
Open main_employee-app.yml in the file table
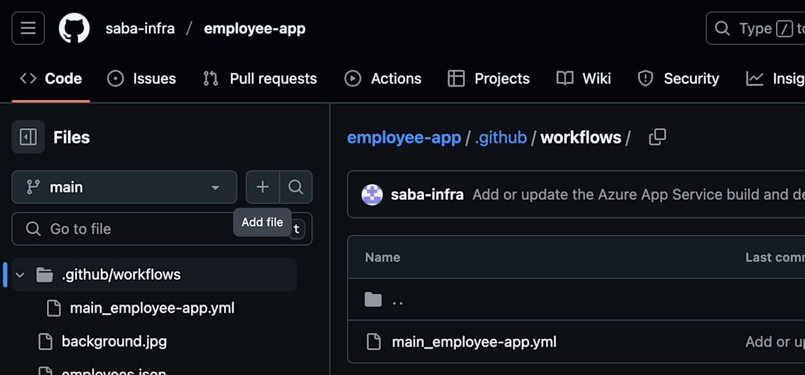[474, 341]
